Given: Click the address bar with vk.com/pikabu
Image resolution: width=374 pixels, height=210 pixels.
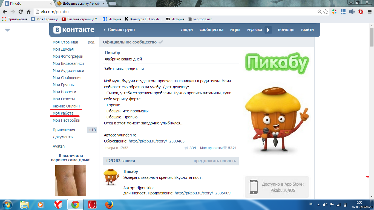Looking at the screenshot, I should pyautogui.click(x=175, y=12).
